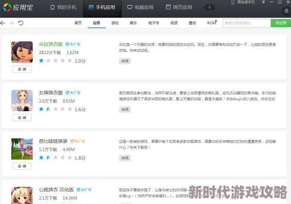
Task: Click 有广告 badge next to 芭比娃娃换装
Action: [77, 142]
